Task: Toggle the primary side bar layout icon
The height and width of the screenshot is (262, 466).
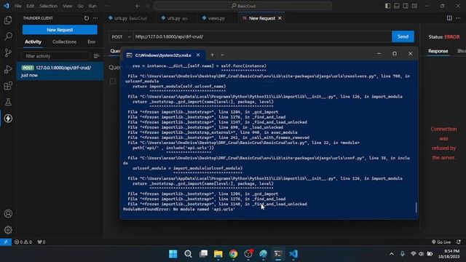Action: click(x=387, y=6)
